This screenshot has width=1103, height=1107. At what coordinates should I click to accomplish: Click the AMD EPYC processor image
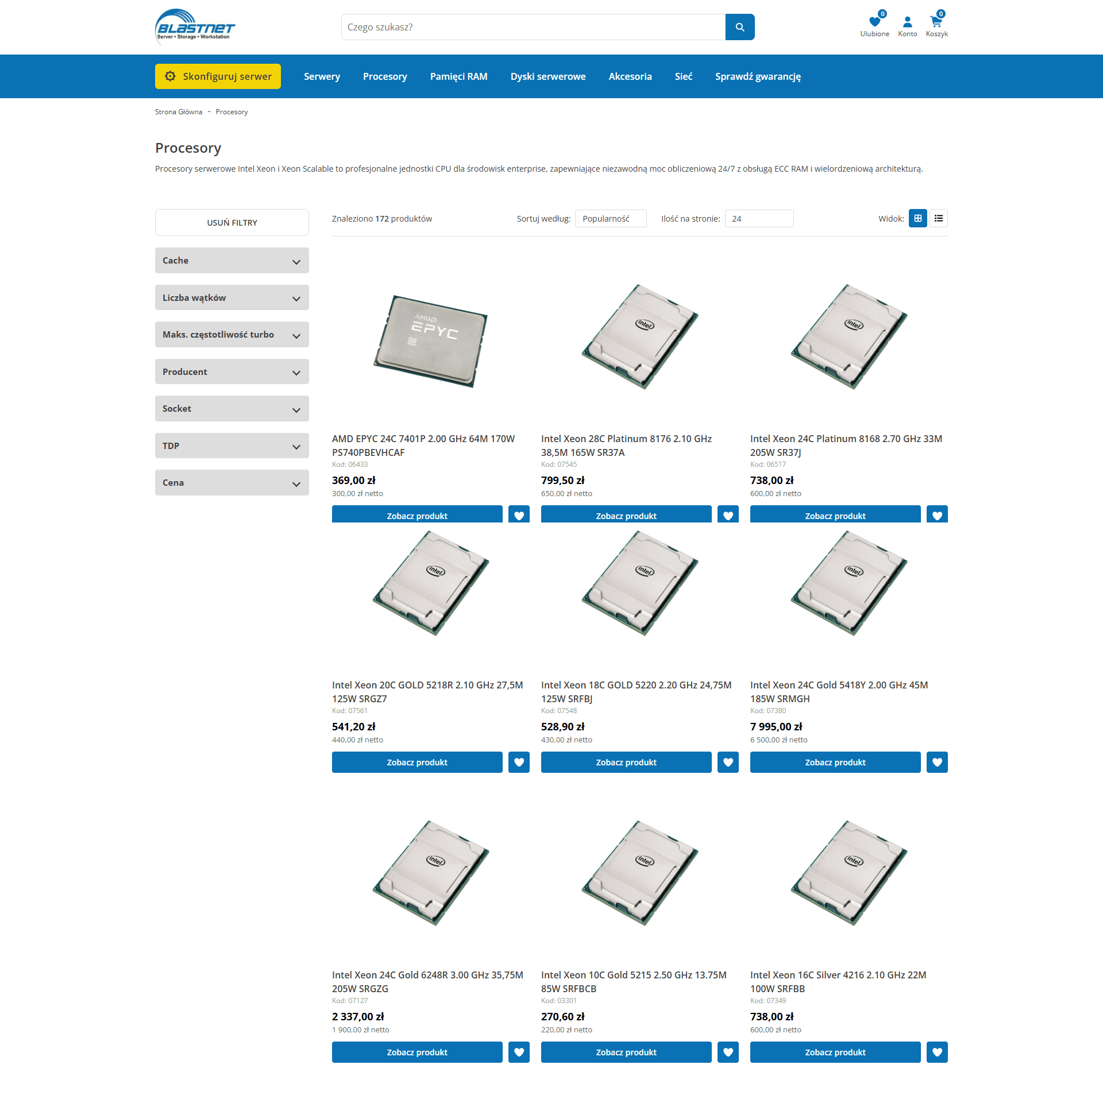point(431,341)
